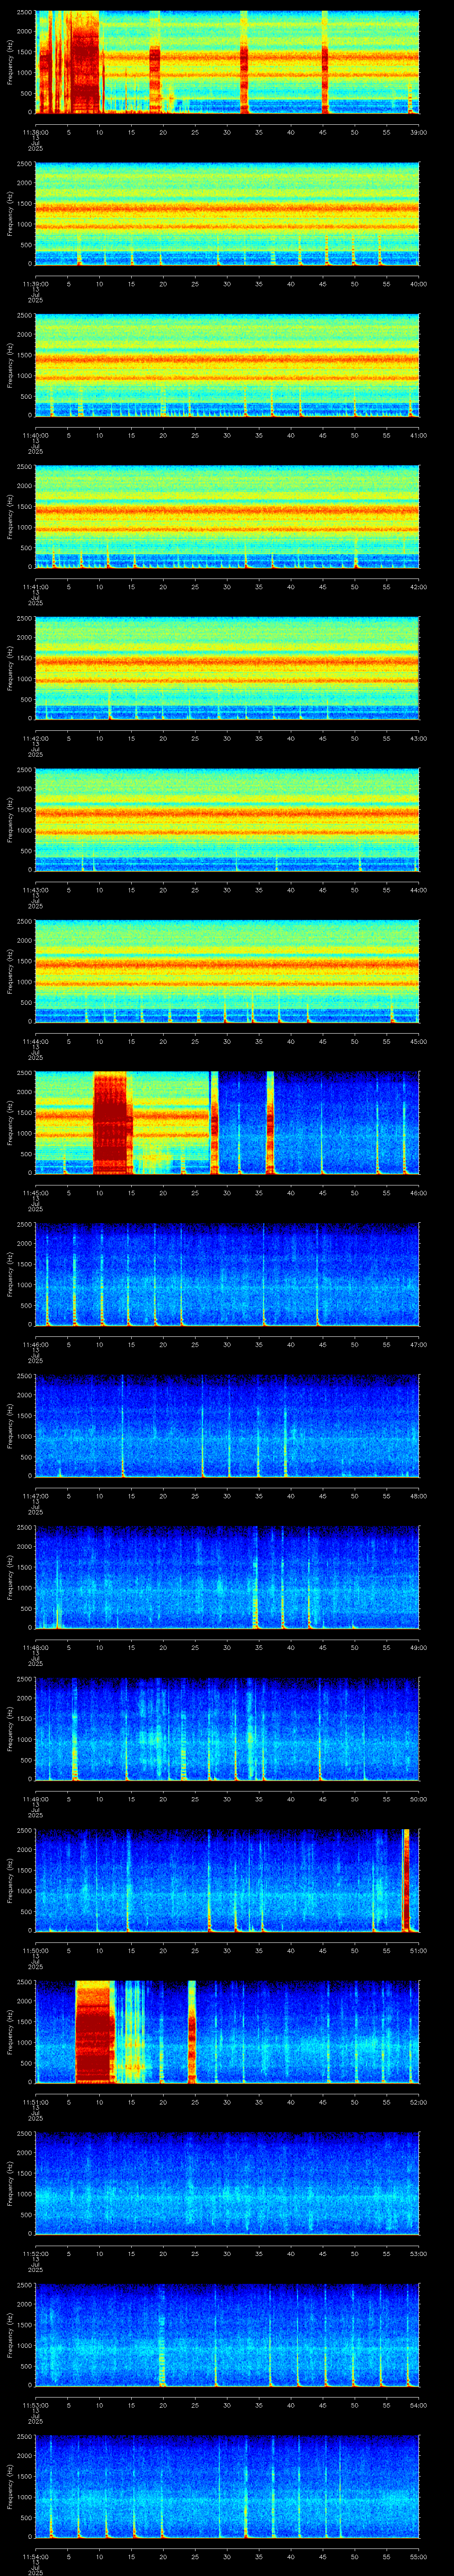The image size is (454, 2576).
Task: Click the 11:43:00 start time label
Action: pos(35,890)
